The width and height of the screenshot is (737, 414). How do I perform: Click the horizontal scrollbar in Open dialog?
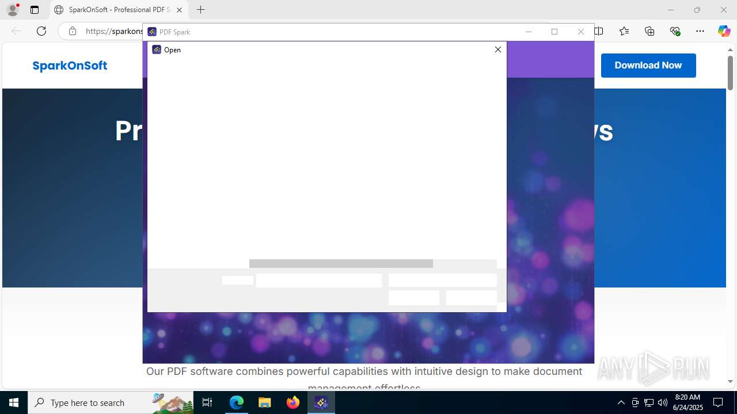(341, 263)
